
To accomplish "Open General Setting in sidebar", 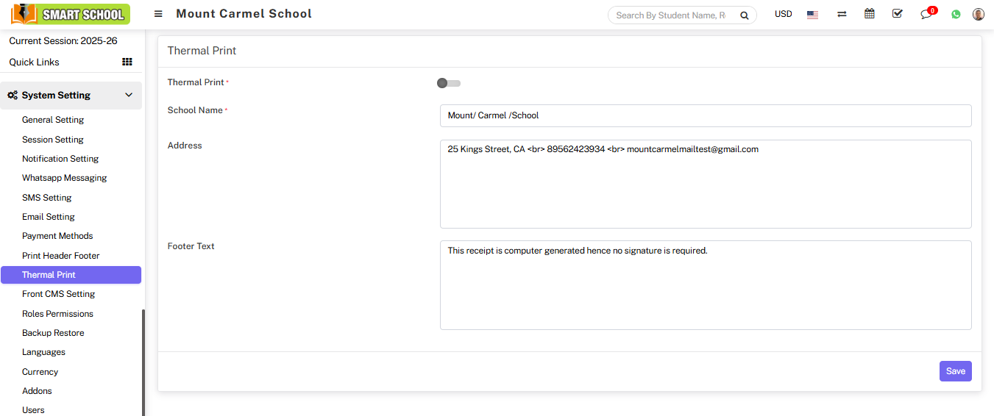I will point(53,120).
